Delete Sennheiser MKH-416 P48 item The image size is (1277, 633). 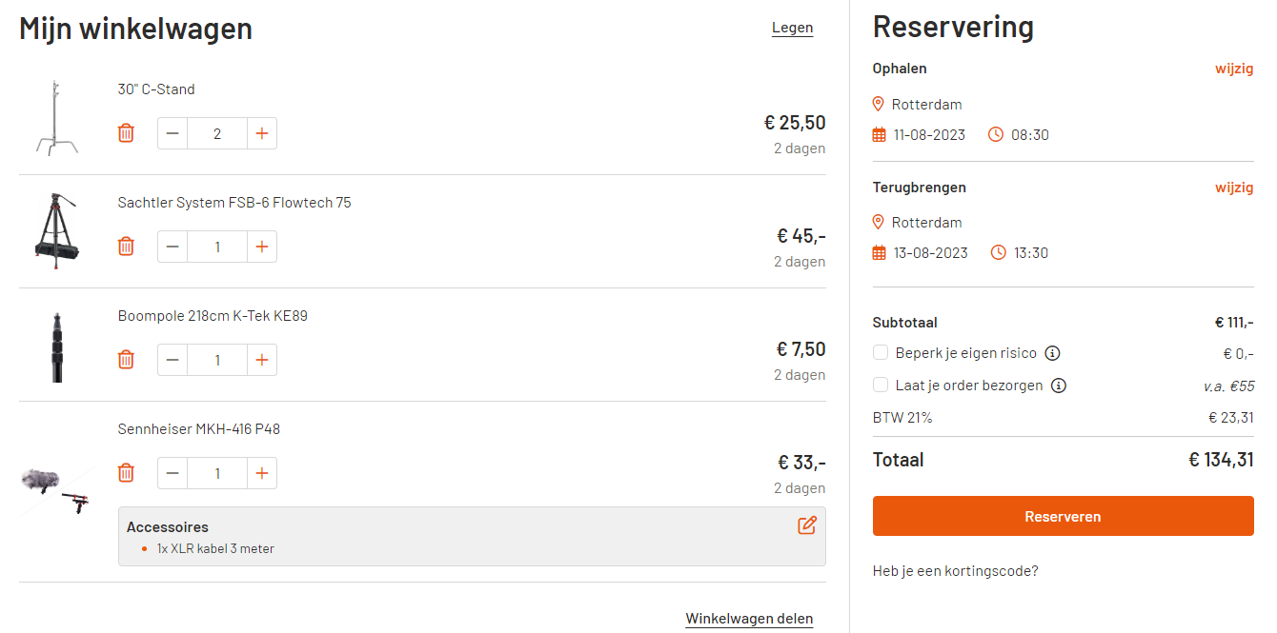click(x=126, y=473)
